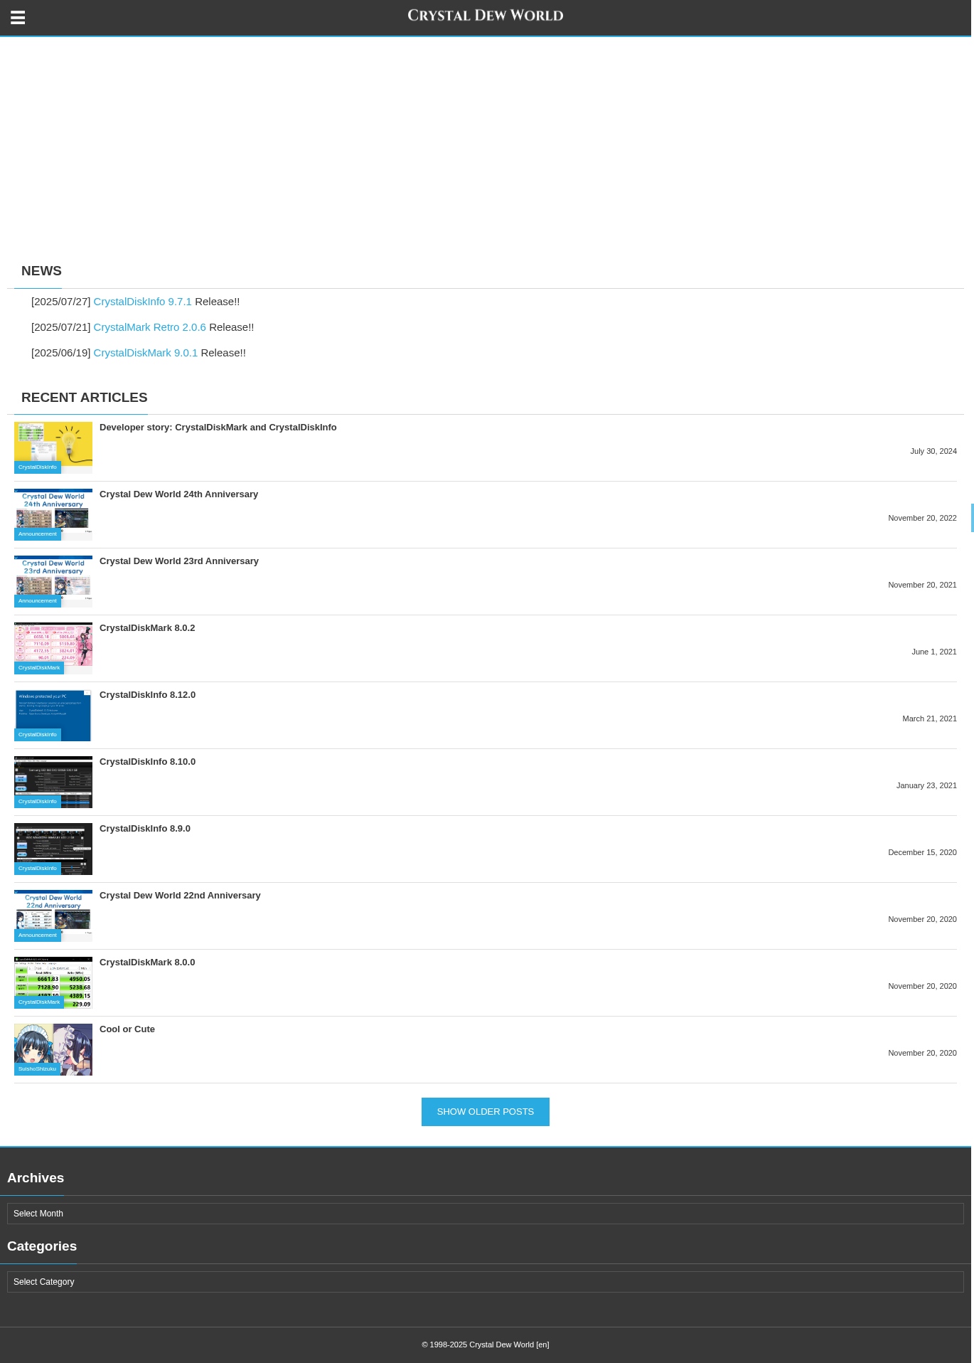Open Crystal Dew World 22nd Anniversary article
The image size is (974, 1363).
180,896
